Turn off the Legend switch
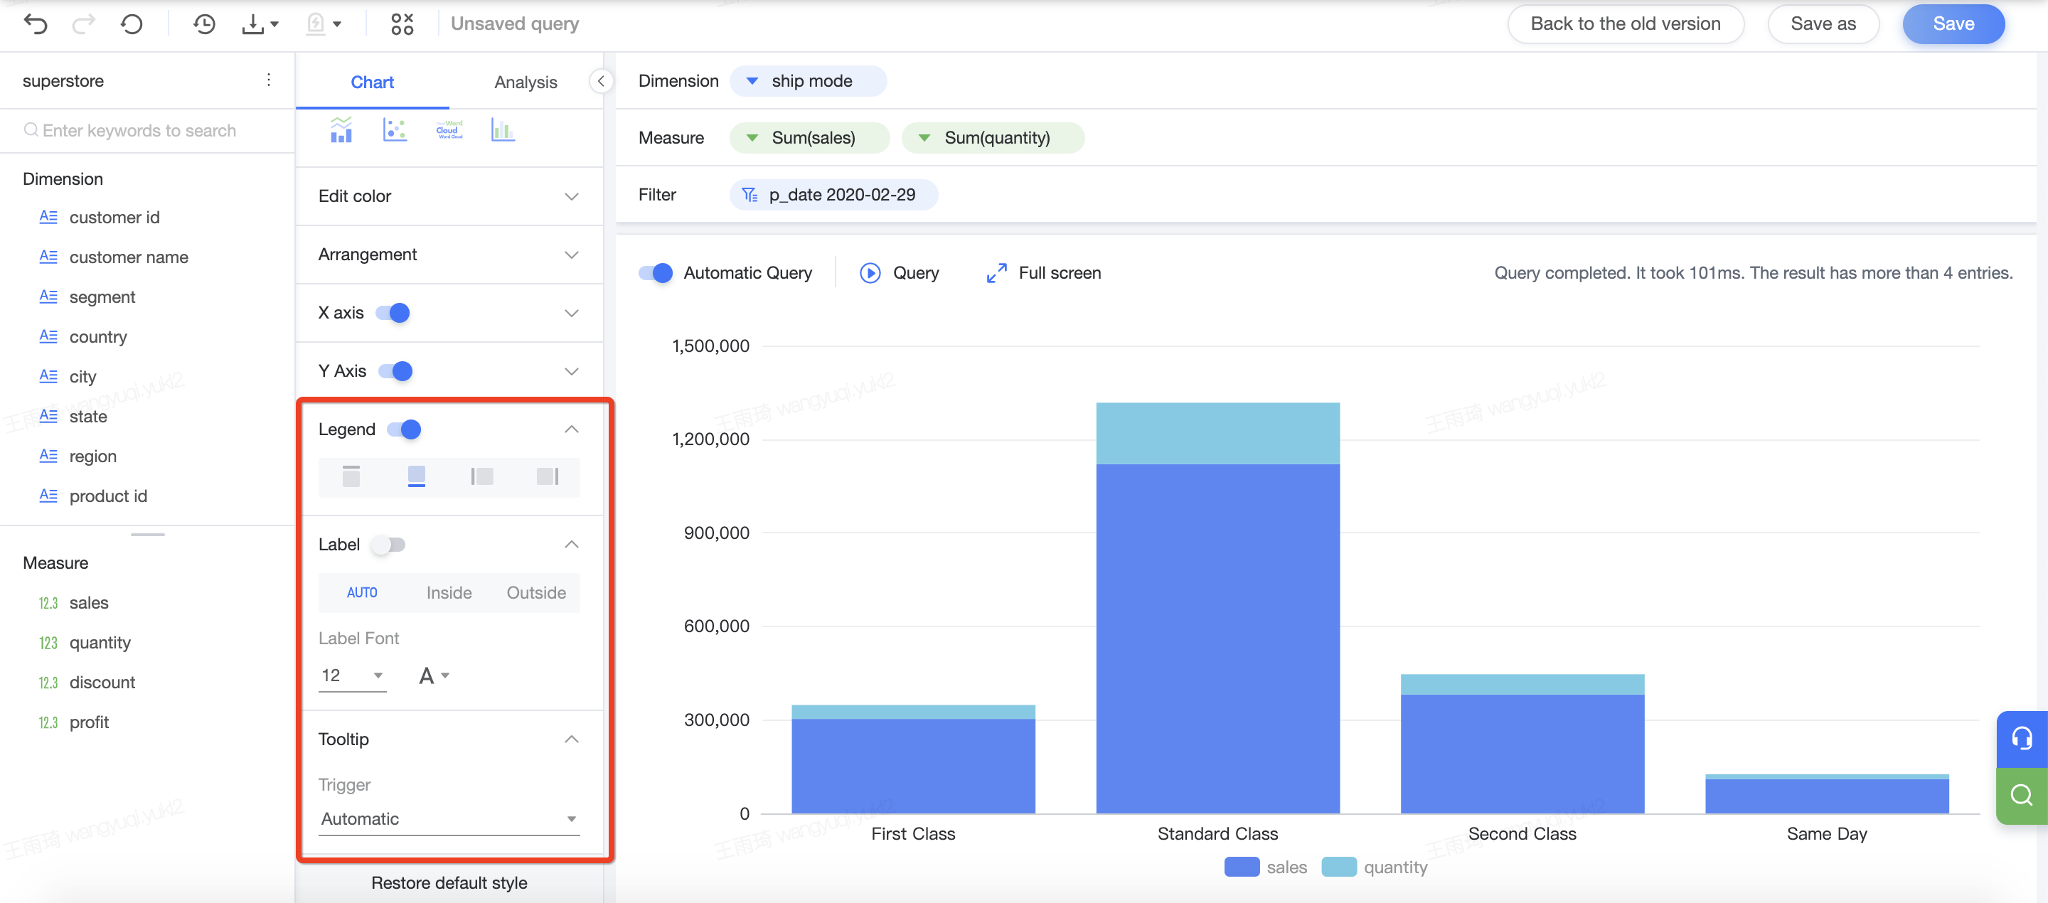2048x903 pixels. click(404, 430)
